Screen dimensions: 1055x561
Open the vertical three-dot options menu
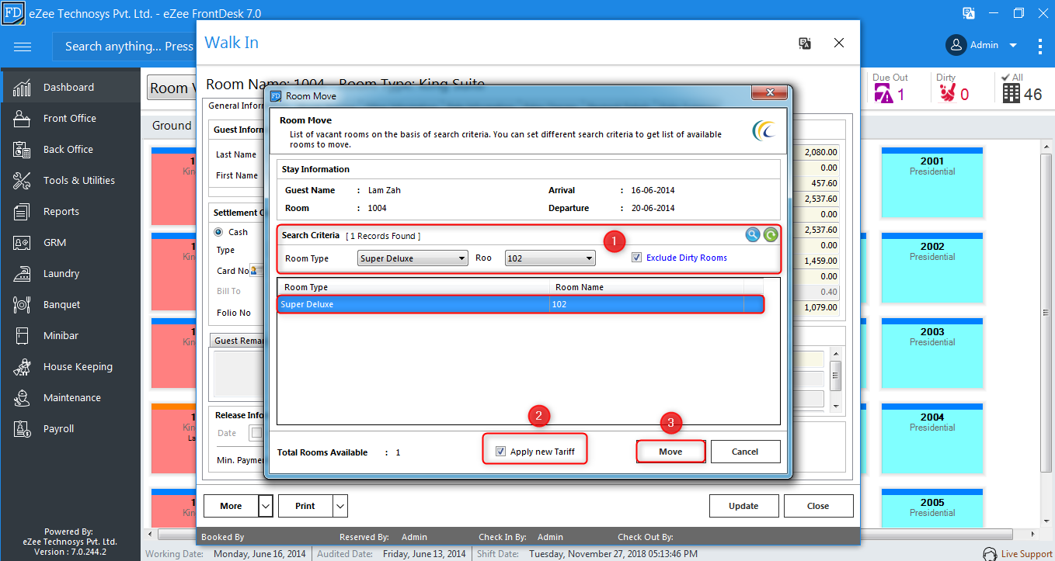click(x=1040, y=46)
